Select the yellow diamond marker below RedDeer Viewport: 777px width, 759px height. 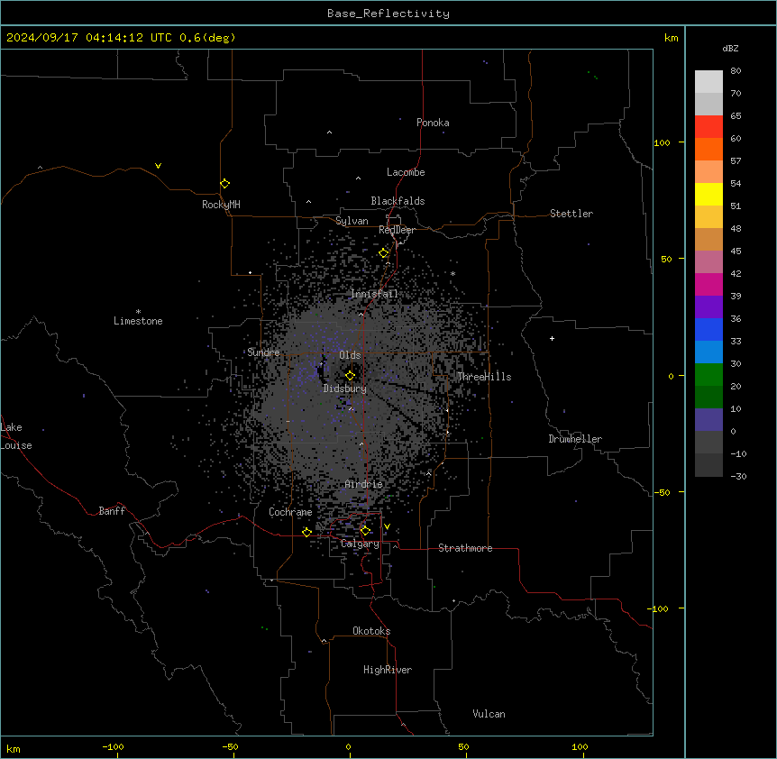click(x=384, y=253)
